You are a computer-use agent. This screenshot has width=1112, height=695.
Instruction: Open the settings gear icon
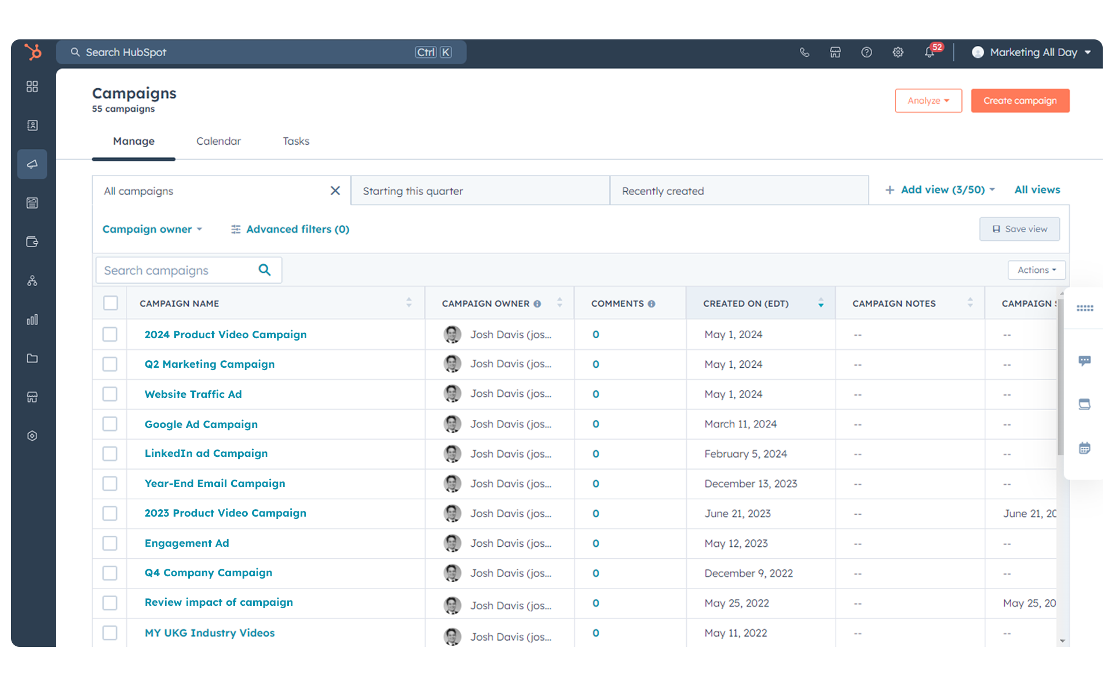click(x=898, y=52)
